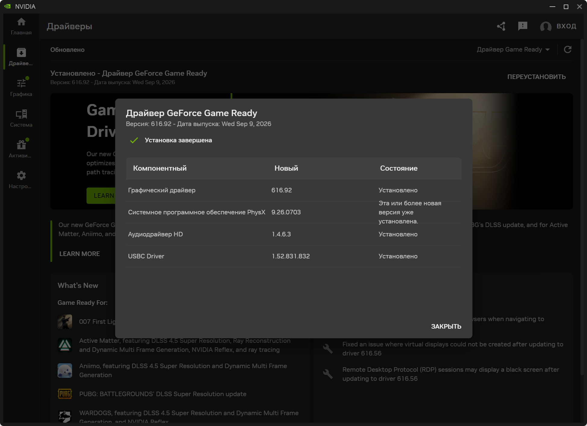The width and height of the screenshot is (587, 426).
Task: Click the ВХОД login link
Action: [x=566, y=26]
